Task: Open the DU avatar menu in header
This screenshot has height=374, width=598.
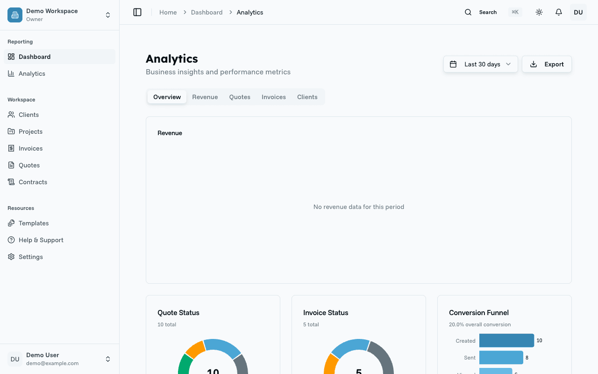Action: (x=578, y=12)
